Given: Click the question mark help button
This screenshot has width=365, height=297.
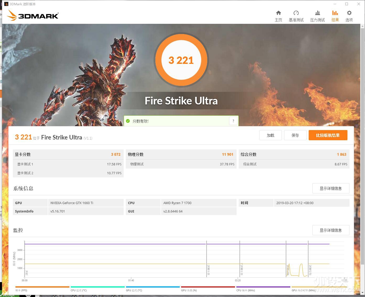Looking at the screenshot, I should coord(233,121).
